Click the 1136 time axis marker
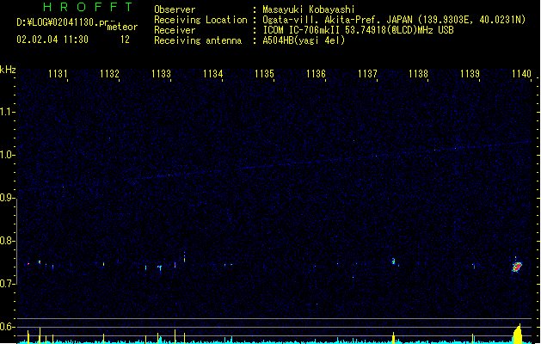This screenshot has width=541, height=344. pyautogui.click(x=316, y=74)
